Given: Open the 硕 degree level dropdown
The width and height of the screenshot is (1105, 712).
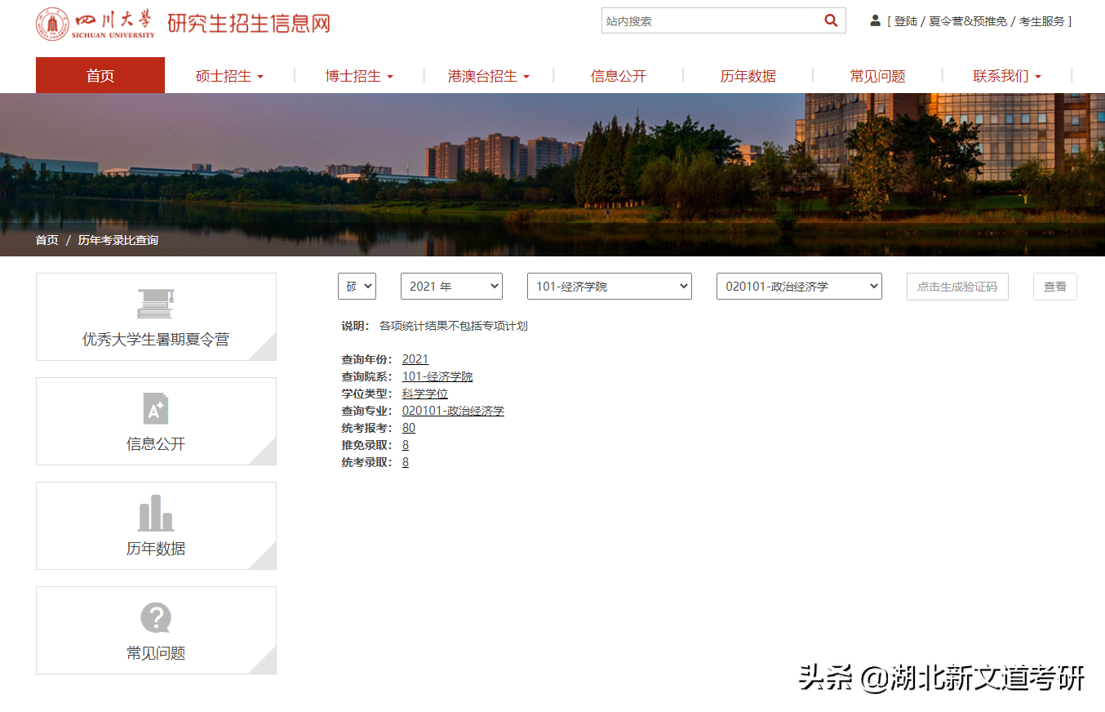Looking at the screenshot, I should pyautogui.click(x=357, y=286).
